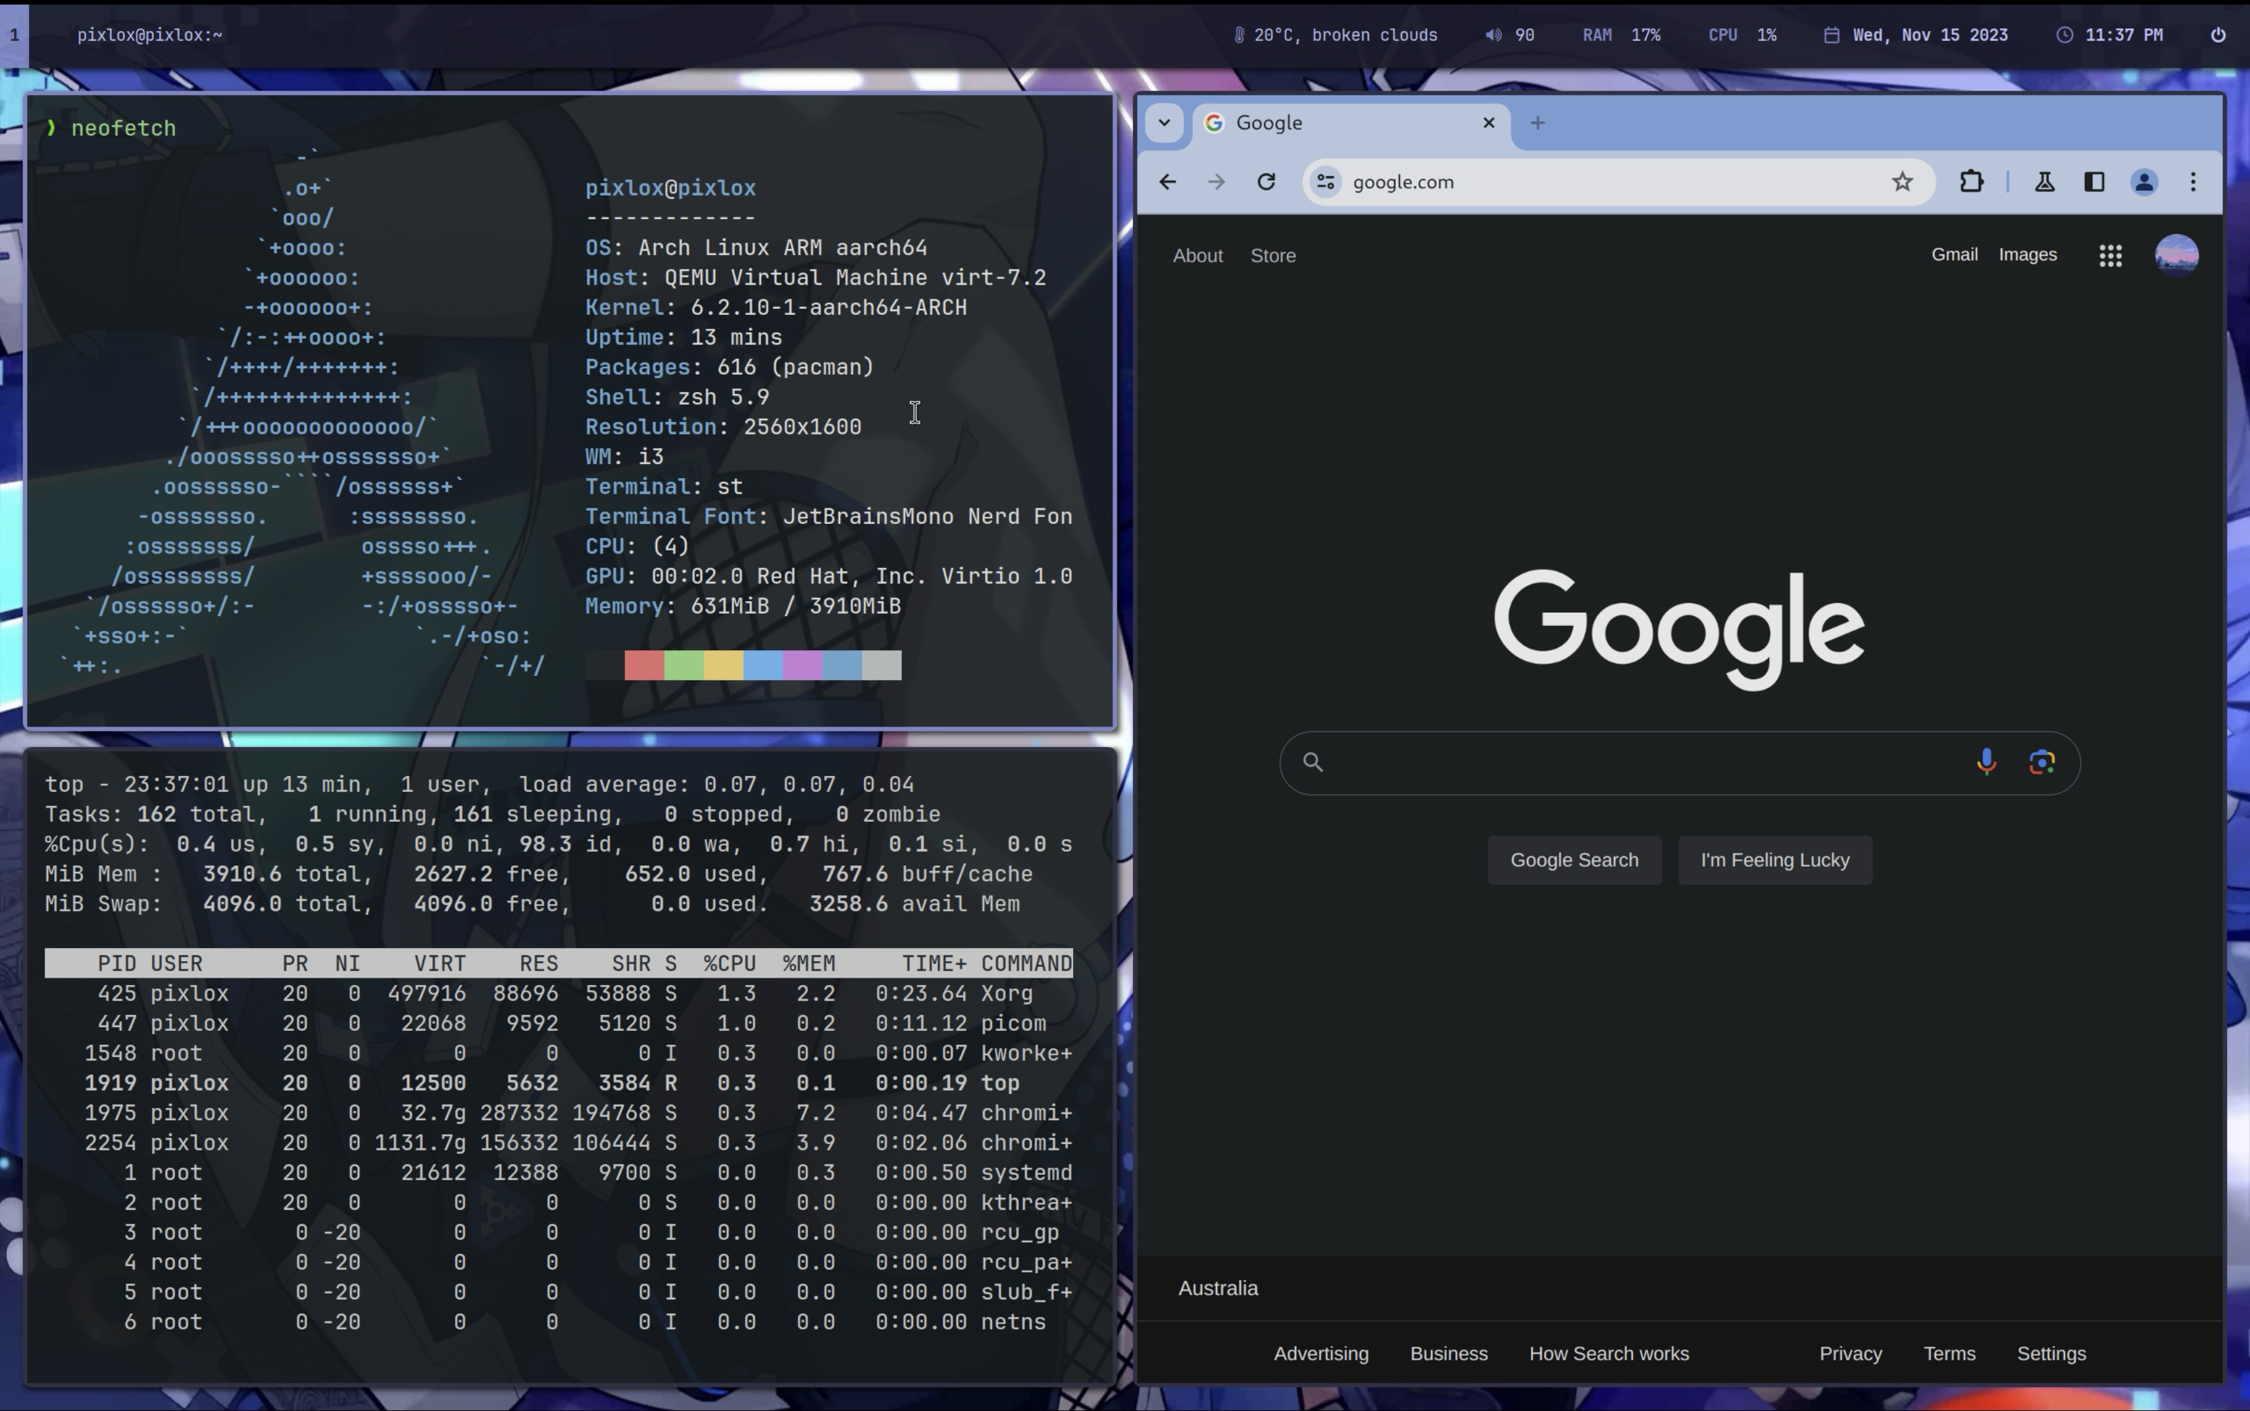Image resolution: width=2250 pixels, height=1411 pixels.
Task: Open the Extensions puzzle icon
Action: [1971, 182]
